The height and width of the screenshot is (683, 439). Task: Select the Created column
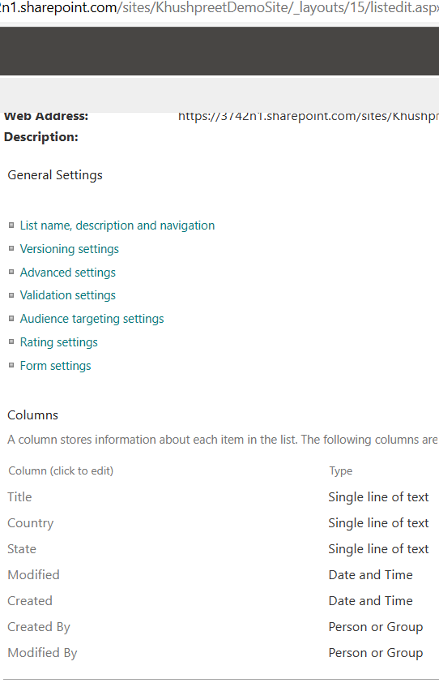[30, 601]
